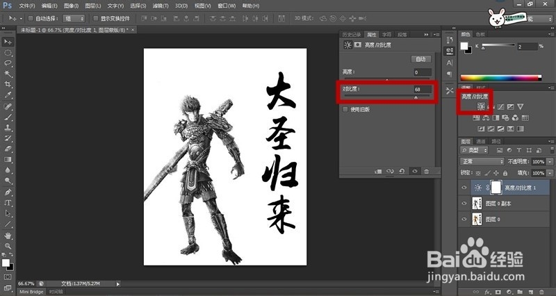Viewport: 556px width, 296px height.
Task: Open the 正常 blend mode dropdown
Action: pyautogui.click(x=482, y=161)
